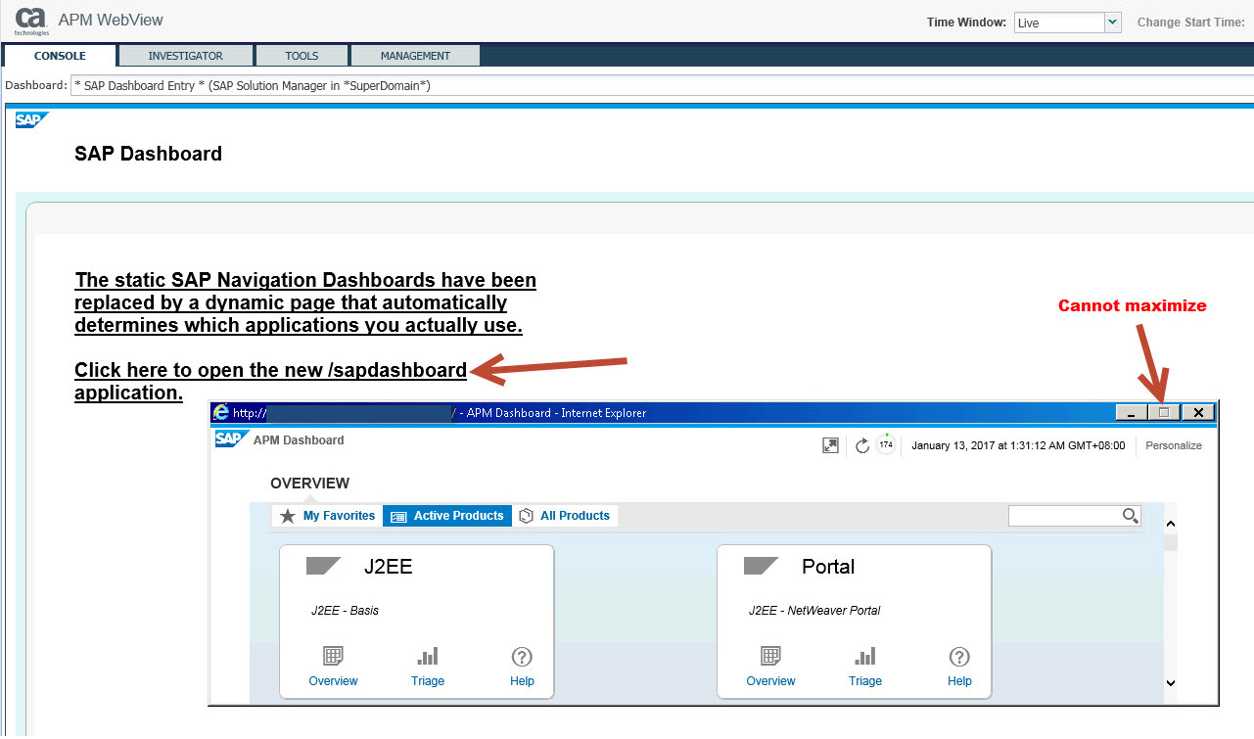Screen dimensions: 1254x739
Task: Switch to the INVESTIGATOR tab
Action: 186,56
